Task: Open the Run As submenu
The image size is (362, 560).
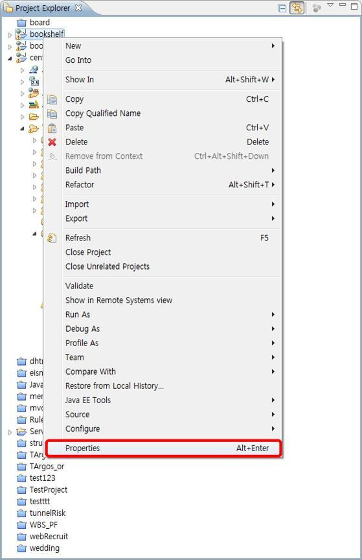Action: 163,314
